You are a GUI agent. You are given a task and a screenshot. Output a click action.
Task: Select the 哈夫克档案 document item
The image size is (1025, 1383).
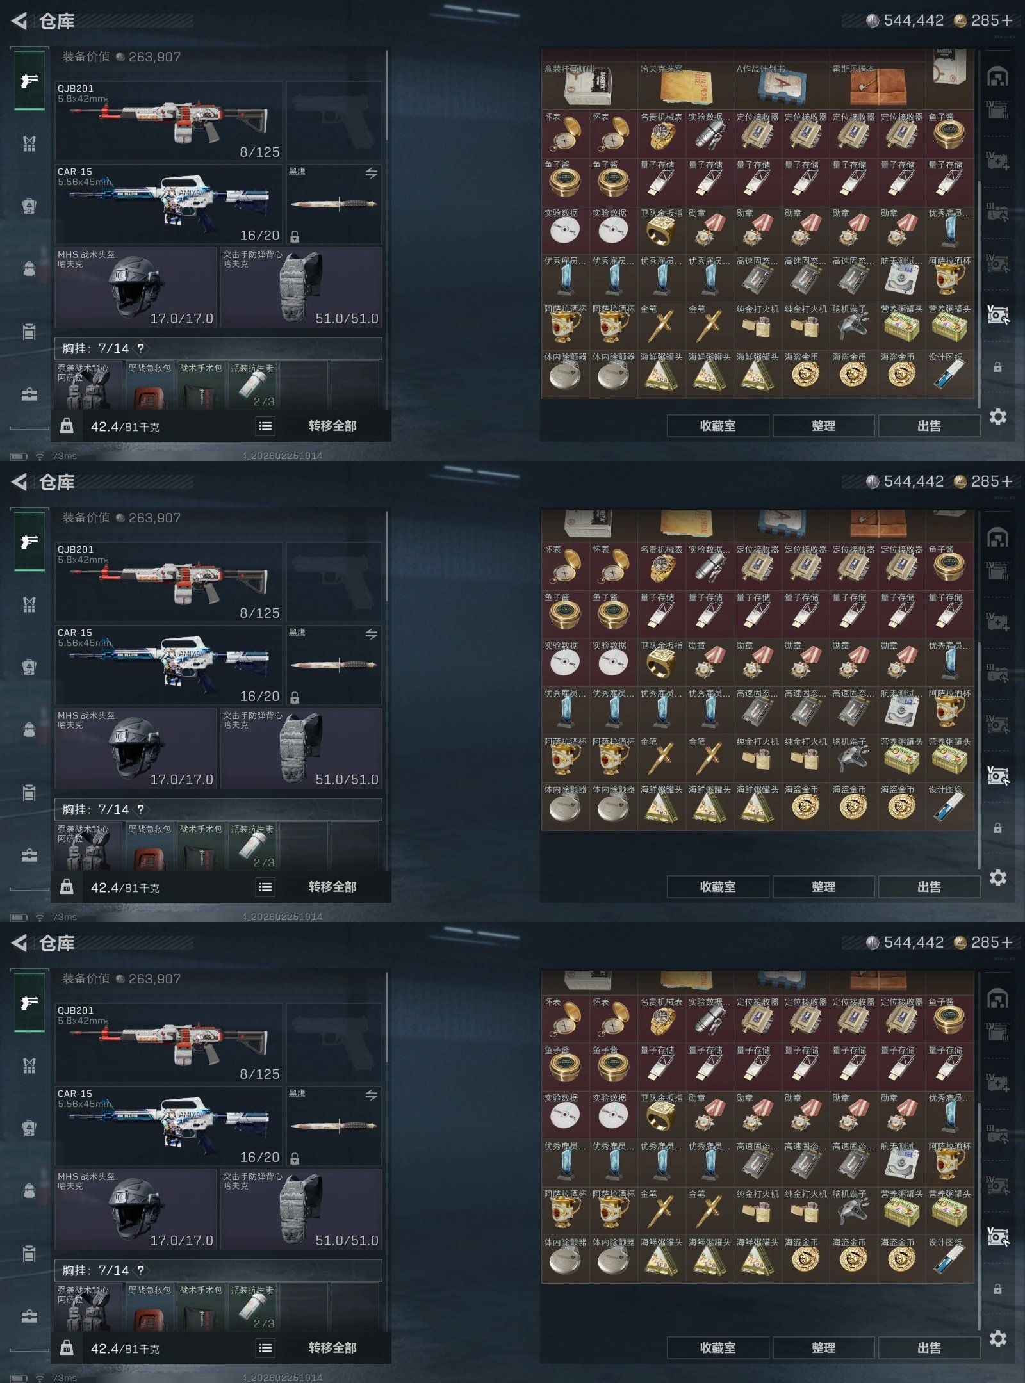tap(685, 85)
